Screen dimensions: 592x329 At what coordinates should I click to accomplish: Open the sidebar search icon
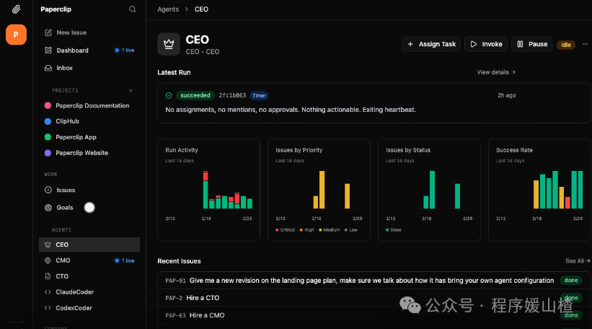132,9
